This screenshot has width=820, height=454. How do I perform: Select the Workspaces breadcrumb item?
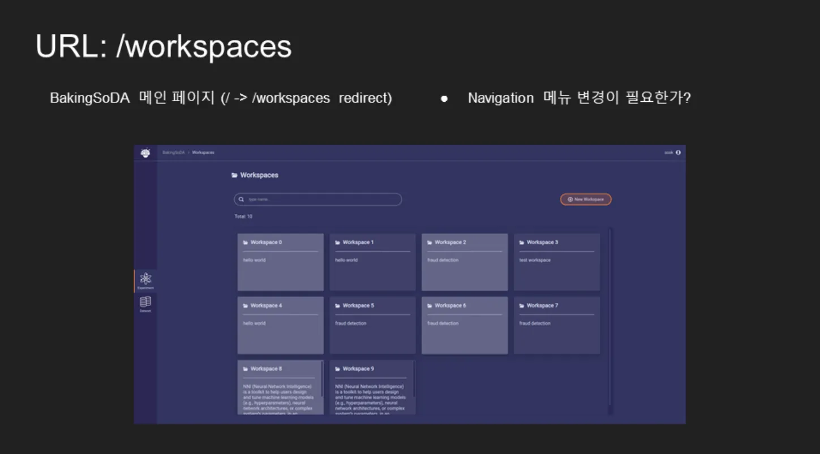pyautogui.click(x=203, y=153)
